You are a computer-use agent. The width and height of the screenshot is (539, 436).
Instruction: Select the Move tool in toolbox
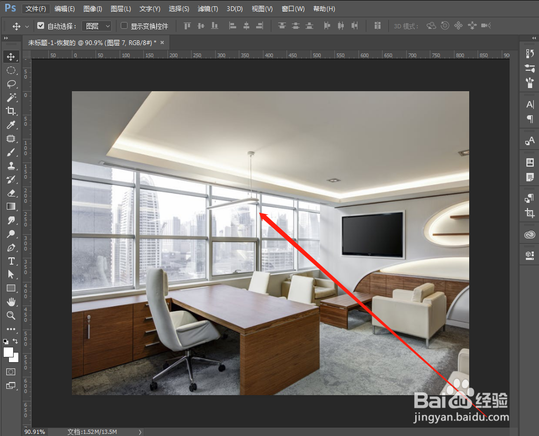[x=11, y=57]
